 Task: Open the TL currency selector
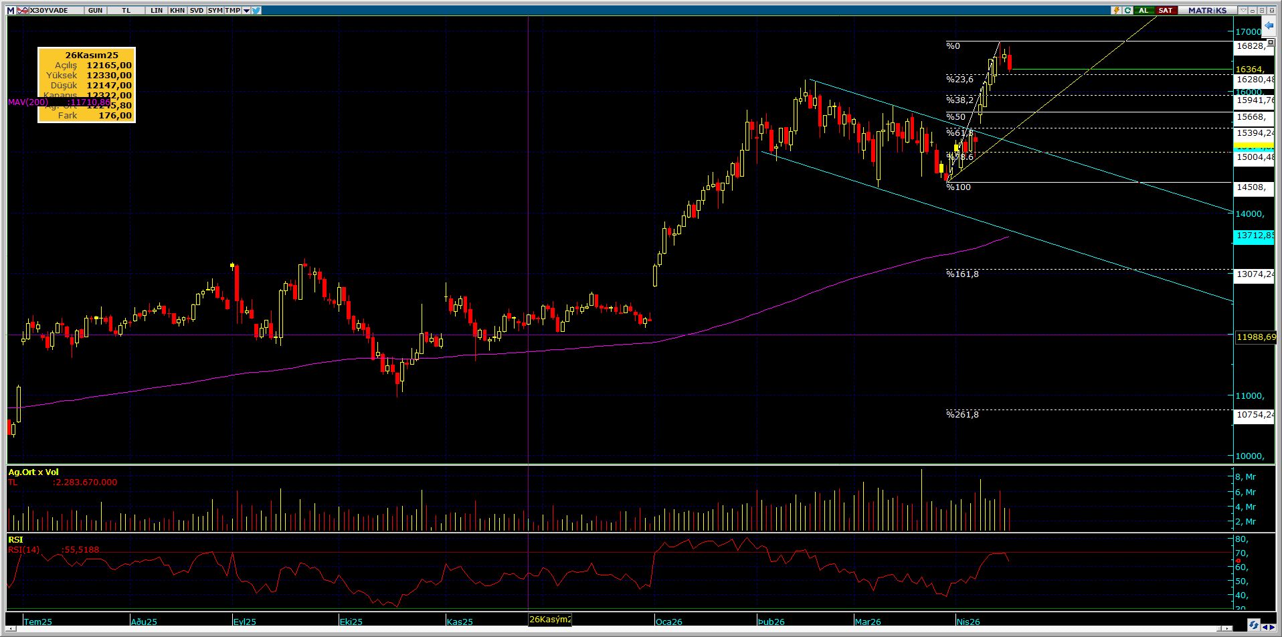point(126,10)
